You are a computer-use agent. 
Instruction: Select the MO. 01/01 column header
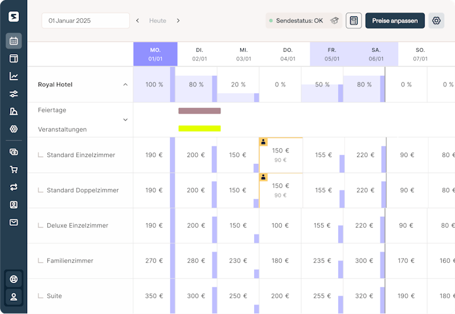[x=155, y=54]
